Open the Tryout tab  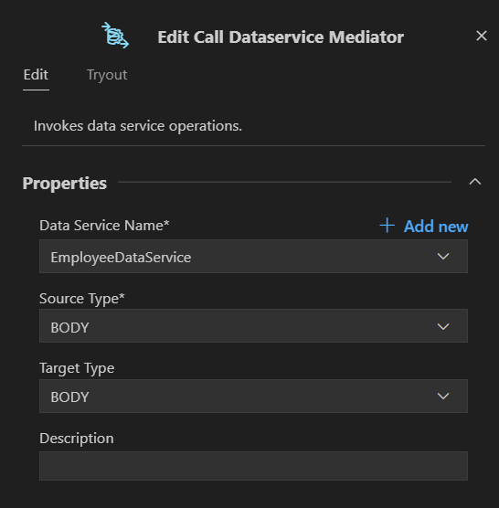107,75
